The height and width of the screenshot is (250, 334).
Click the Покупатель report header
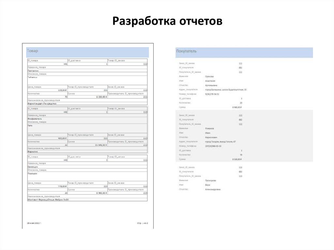pos(186,51)
